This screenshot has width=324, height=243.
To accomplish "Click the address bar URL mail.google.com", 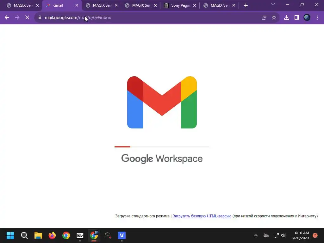I will [78, 18].
